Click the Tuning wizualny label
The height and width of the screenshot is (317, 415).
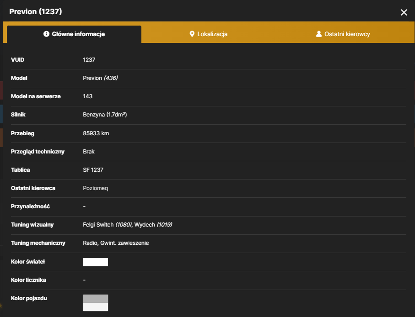pyautogui.click(x=32, y=225)
